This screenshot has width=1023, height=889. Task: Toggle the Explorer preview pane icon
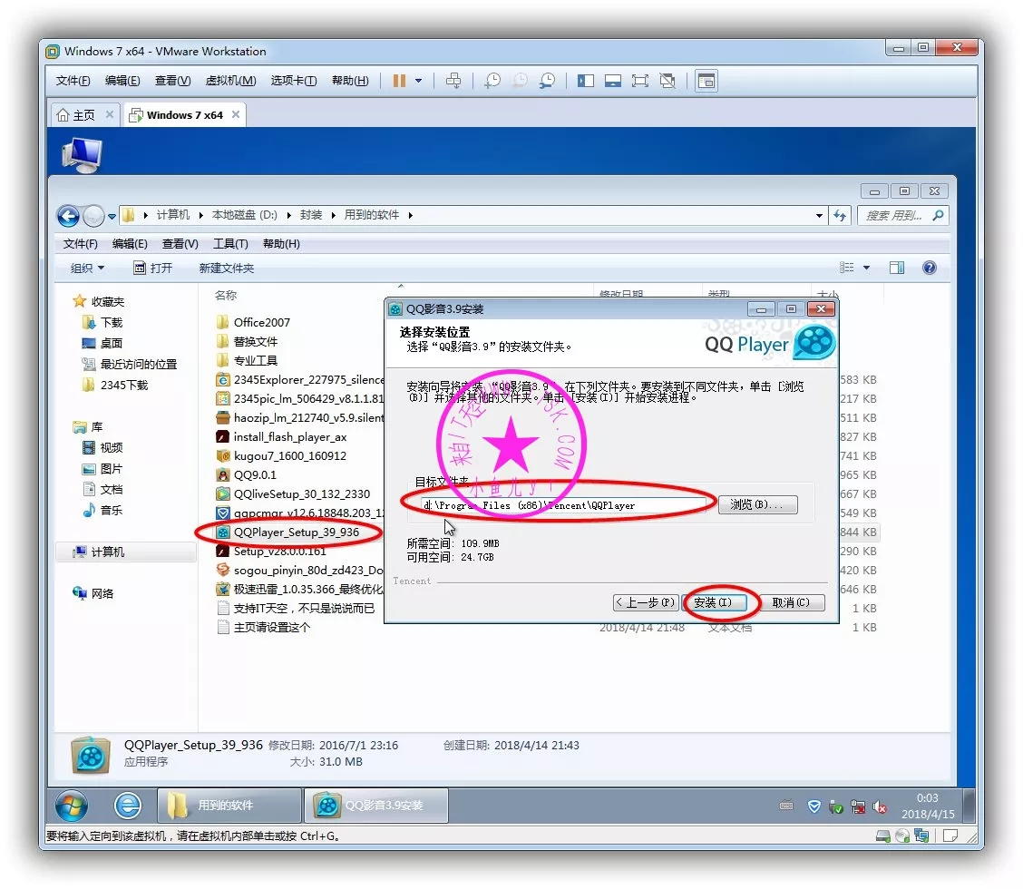pos(897,268)
